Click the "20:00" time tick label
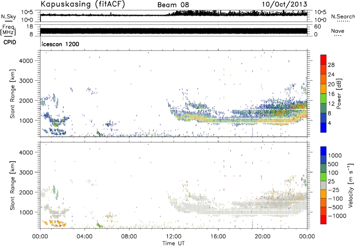 263,237
